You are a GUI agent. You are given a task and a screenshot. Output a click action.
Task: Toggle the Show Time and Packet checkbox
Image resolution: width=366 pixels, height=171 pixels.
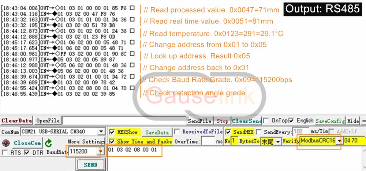(112, 141)
